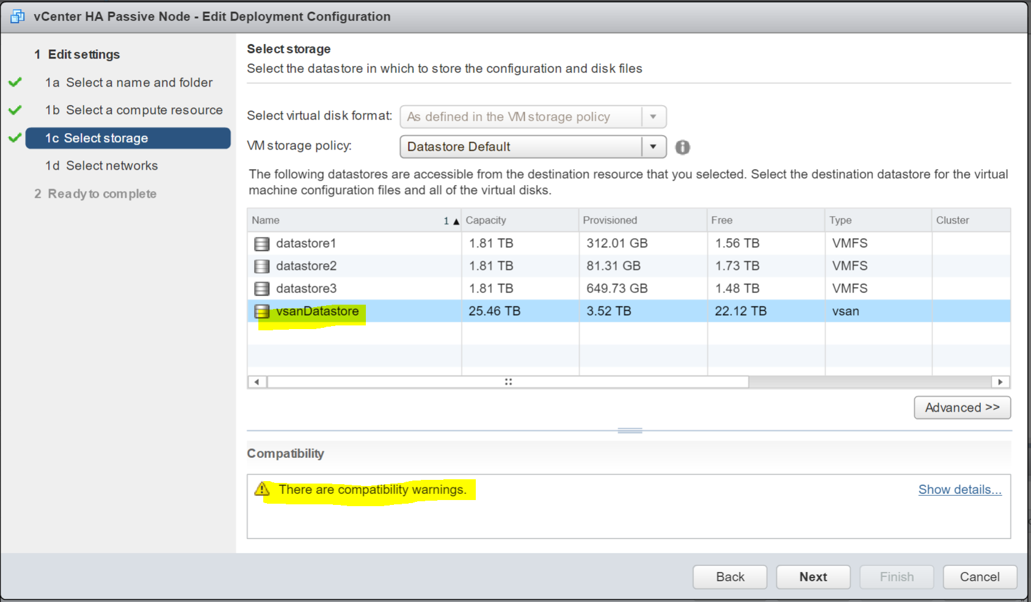Select the datastore1 row name
Viewport: 1031px width, 602px height.
point(306,243)
